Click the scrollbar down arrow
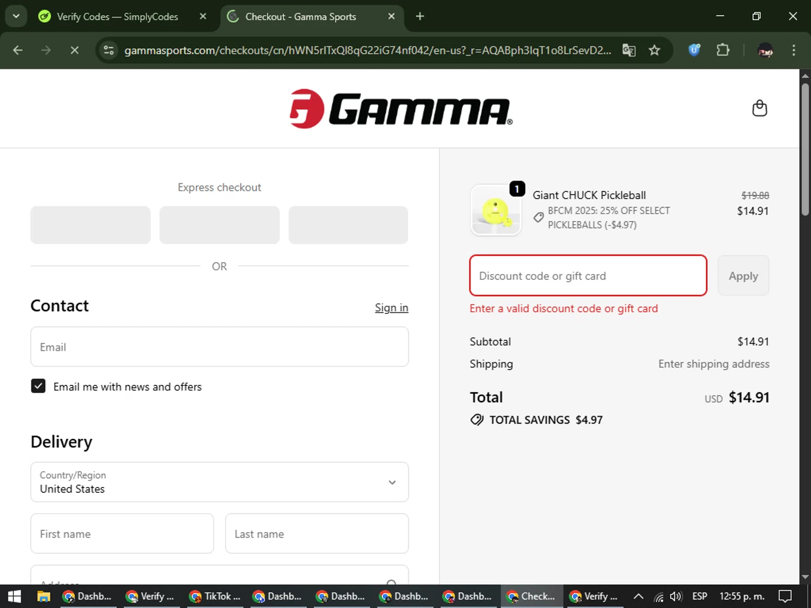 tap(805, 577)
